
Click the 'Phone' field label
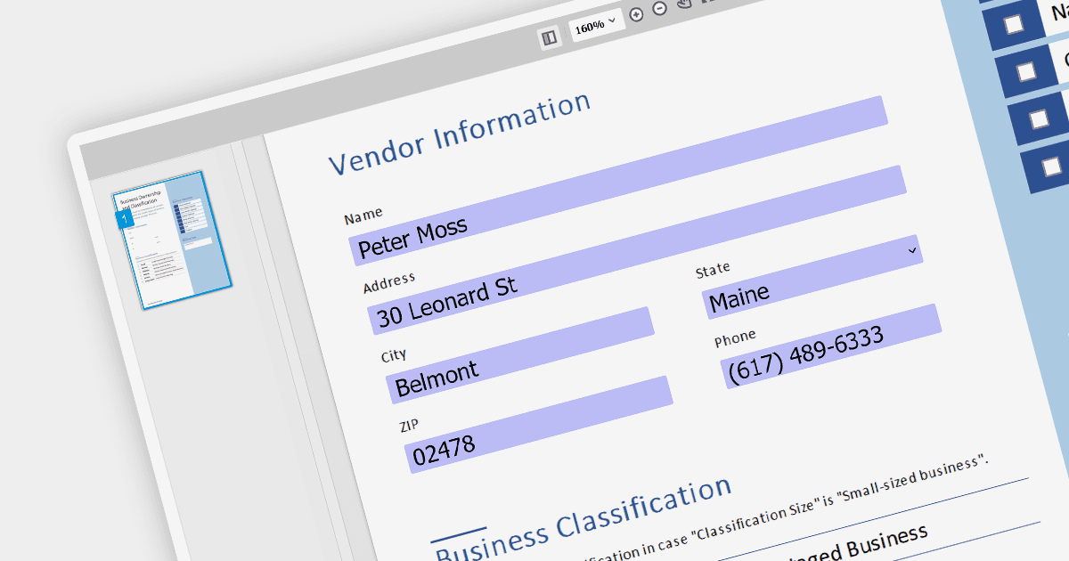coord(735,338)
